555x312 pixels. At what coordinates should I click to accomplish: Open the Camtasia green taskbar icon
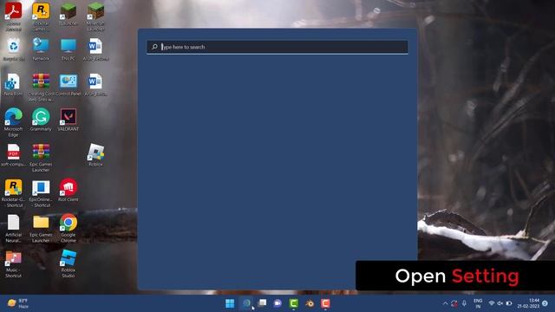pos(294,303)
